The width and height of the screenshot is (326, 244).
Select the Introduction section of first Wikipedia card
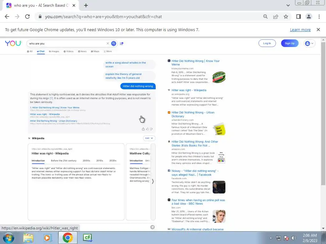coord(38,160)
